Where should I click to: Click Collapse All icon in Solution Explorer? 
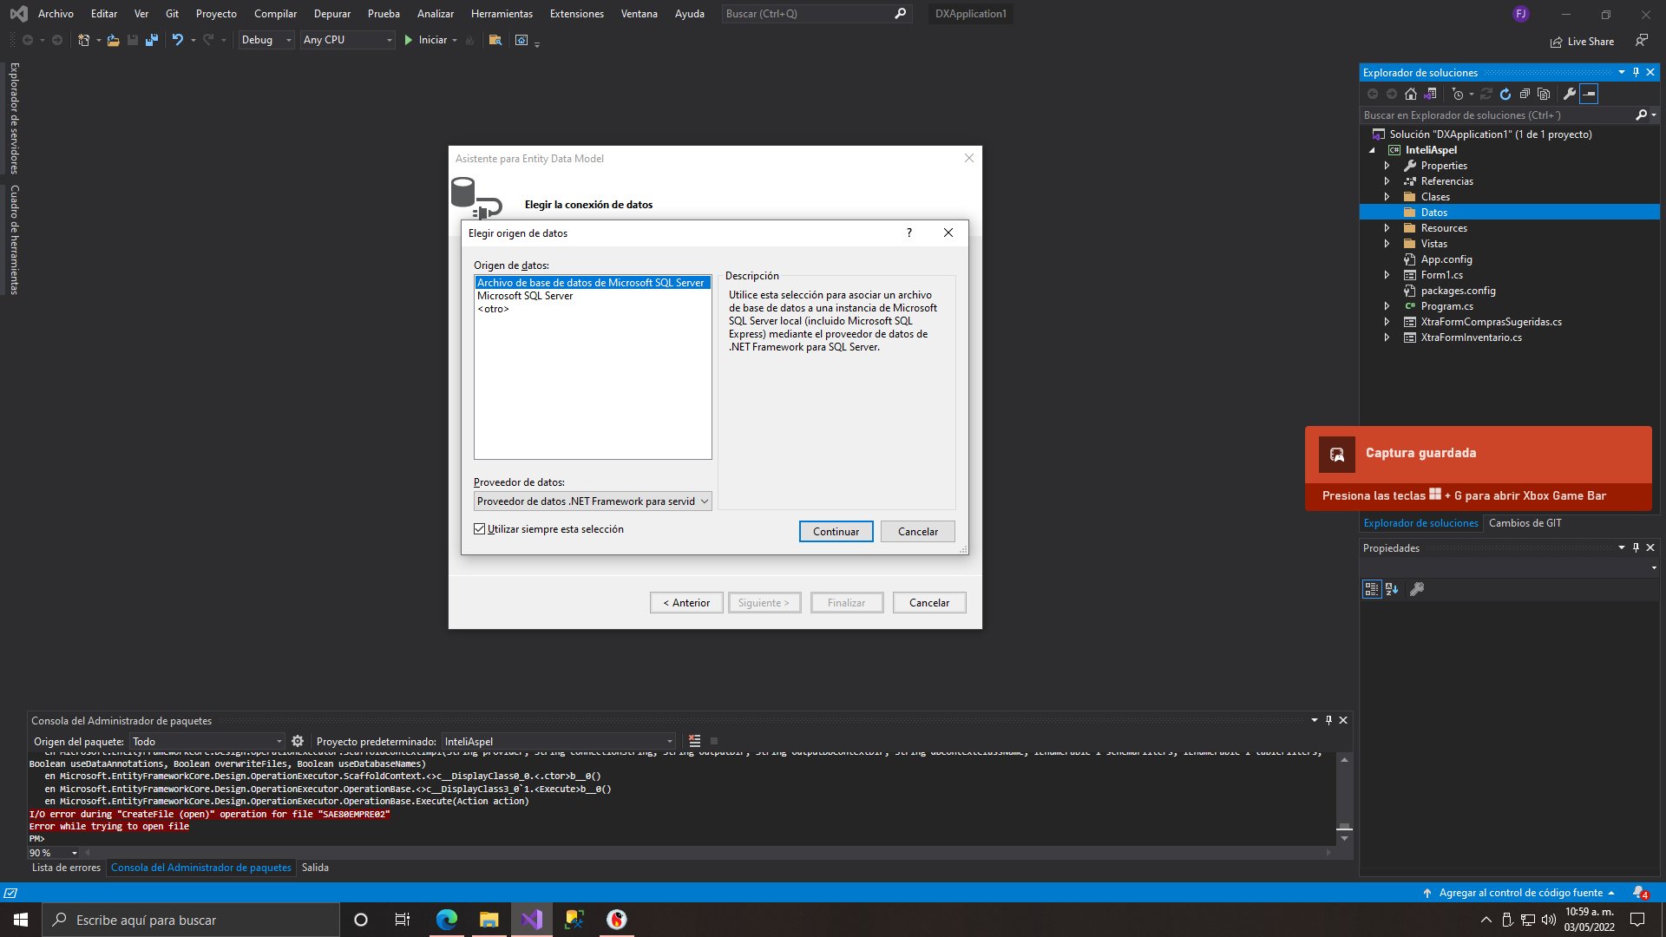click(x=1525, y=94)
